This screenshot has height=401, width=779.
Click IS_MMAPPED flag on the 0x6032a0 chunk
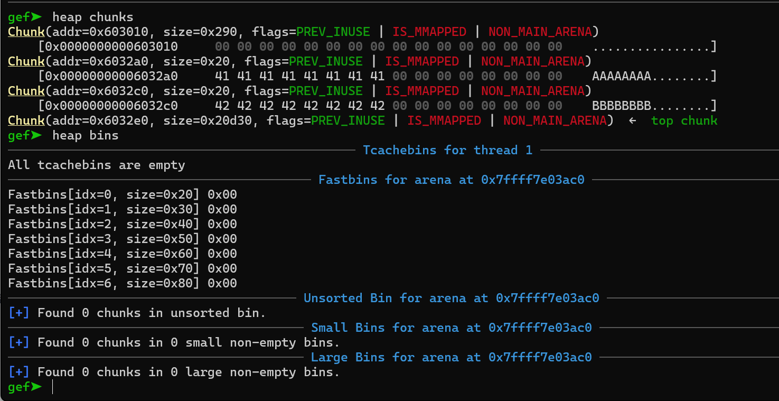click(422, 61)
